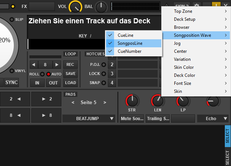The width and height of the screenshot is (231, 166).
Task: Enable the ROLL loop option
Action: [42, 74]
